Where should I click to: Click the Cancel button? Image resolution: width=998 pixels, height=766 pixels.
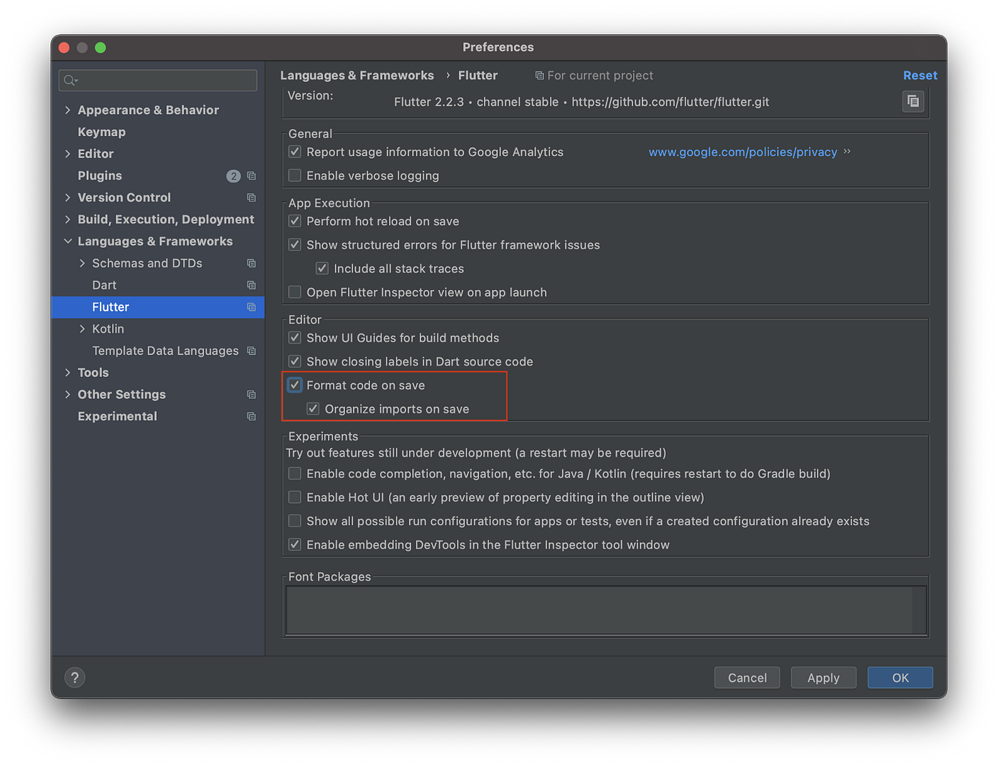point(747,678)
